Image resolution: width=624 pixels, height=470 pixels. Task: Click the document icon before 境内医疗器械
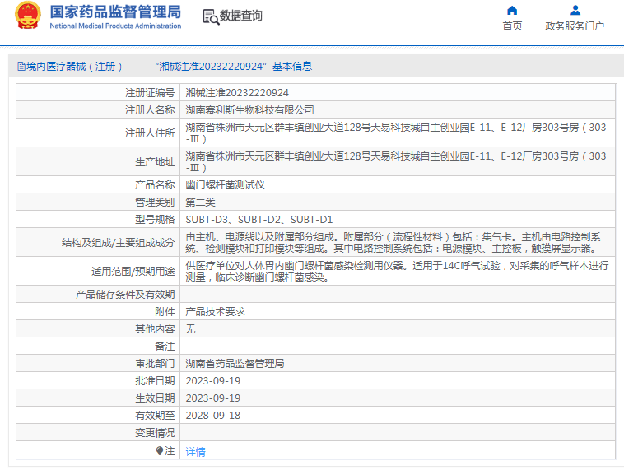coord(21,67)
